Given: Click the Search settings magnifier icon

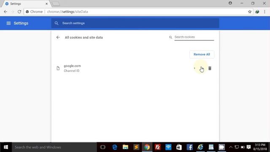Looking at the screenshot, I should pyautogui.click(x=57, y=23).
